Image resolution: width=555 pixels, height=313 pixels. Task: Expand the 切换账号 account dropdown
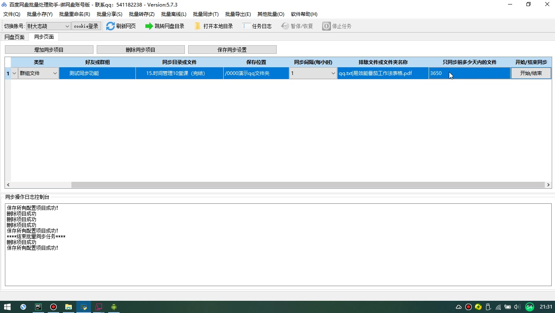click(67, 26)
